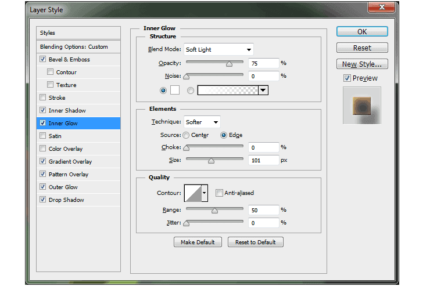The image size is (430, 286).
Task: Click the Size value input field
Action: [263, 160]
